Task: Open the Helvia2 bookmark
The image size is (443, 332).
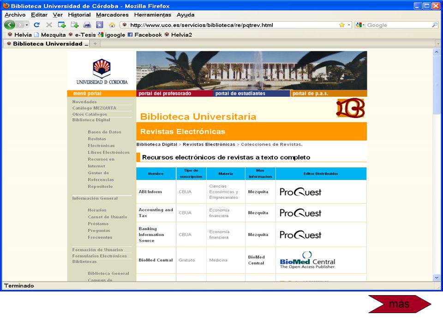Action: pyautogui.click(x=178, y=35)
